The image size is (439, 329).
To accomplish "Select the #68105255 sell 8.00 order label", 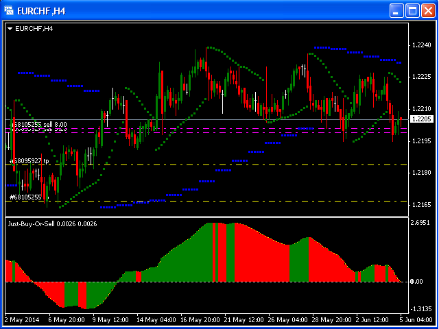I will (38, 124).
